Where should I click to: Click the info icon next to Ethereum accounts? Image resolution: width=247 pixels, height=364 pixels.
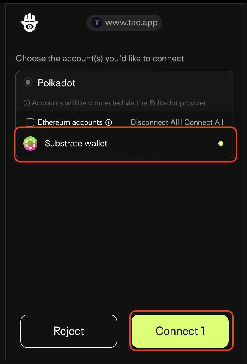[x=109, y=122]
